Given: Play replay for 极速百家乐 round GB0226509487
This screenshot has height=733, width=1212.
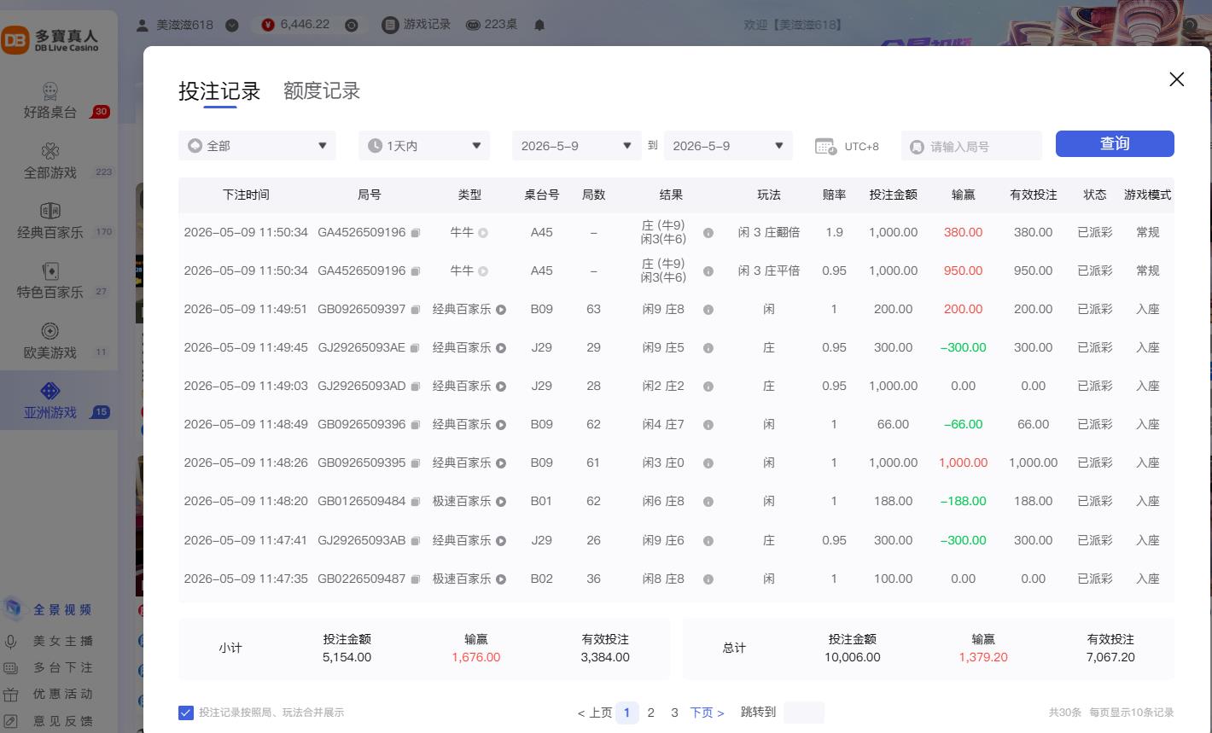Looking at the screenshot, I should coord(501,579).
